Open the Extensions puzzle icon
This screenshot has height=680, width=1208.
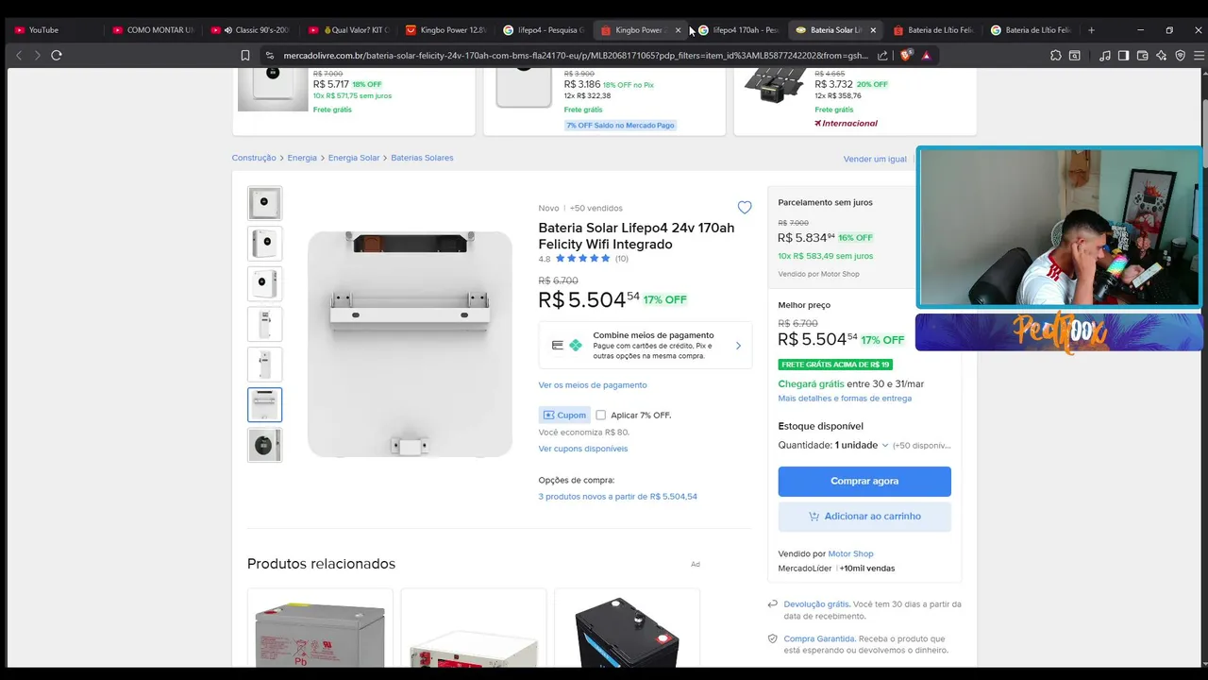tap(1055, 56)
